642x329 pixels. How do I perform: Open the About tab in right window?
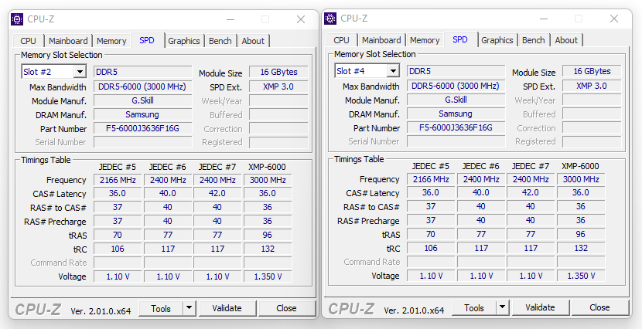pyautogui.click(x=566, y=40)
